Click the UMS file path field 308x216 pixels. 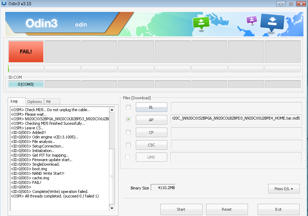point(236,157)
